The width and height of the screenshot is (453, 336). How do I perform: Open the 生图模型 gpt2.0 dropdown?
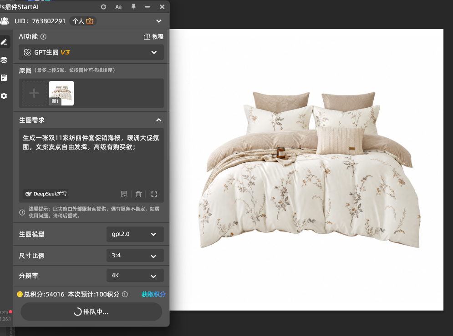pyautogui.click(x=135, y=234)
